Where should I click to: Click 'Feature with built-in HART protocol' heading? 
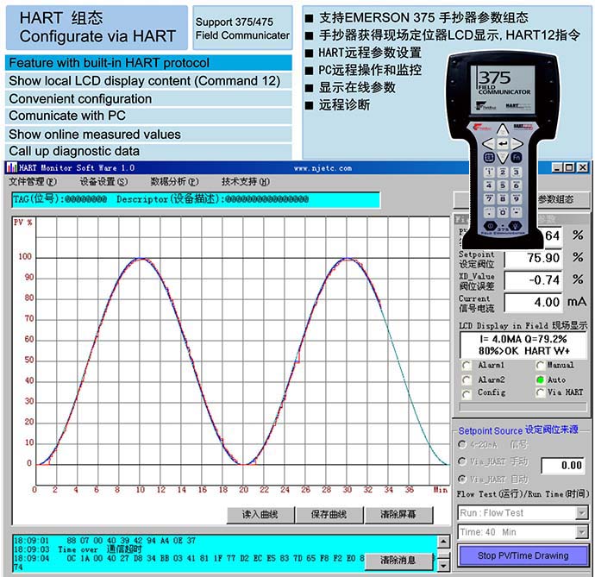(148, 63)
